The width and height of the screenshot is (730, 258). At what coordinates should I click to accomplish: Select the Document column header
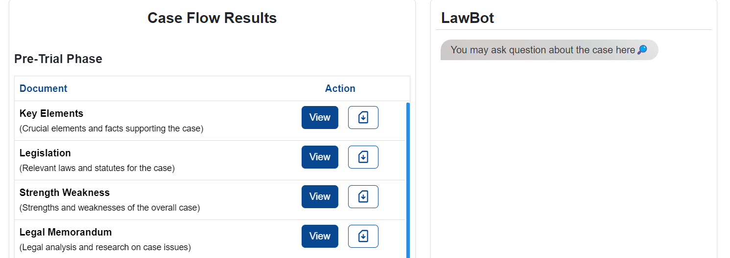pos(43,88)
